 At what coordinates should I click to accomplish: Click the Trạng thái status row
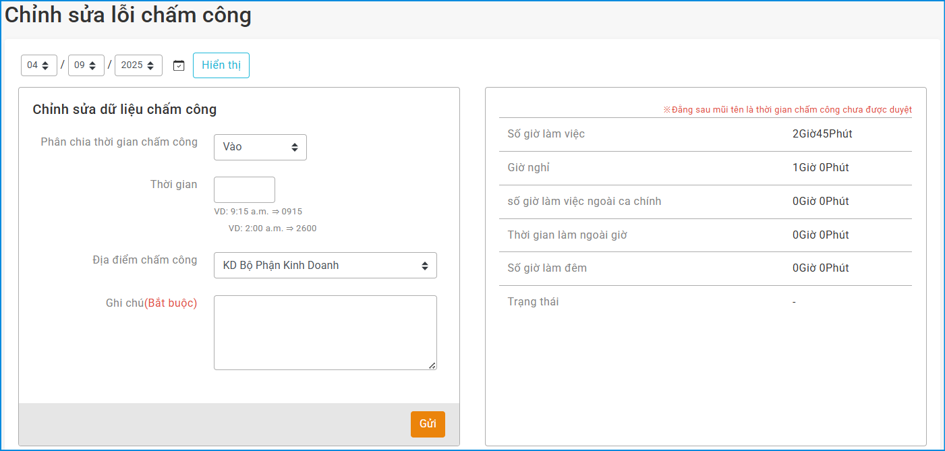pos(705,302)
